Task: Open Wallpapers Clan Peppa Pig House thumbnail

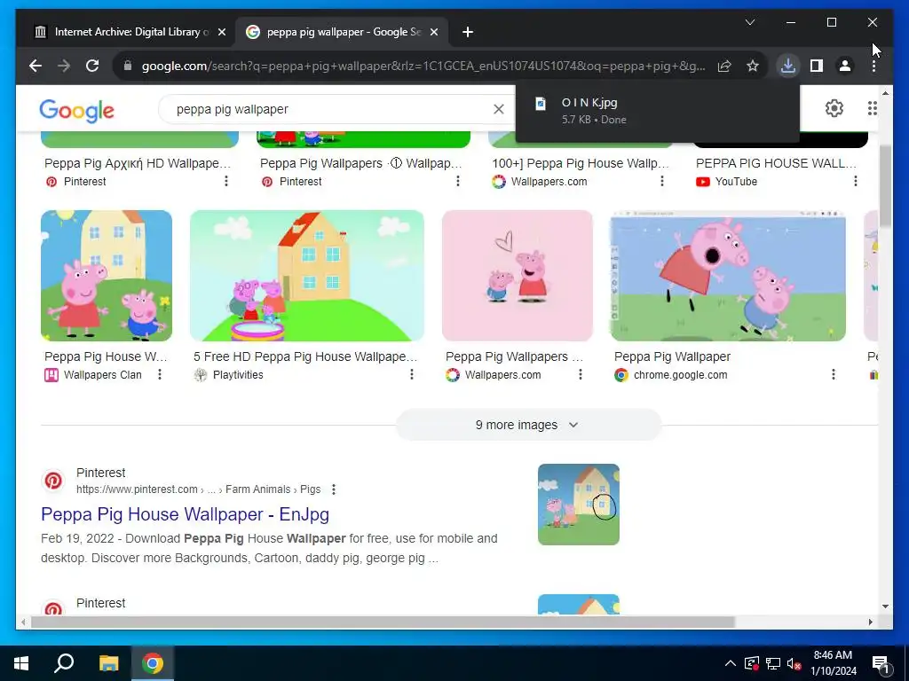Action: 107,276
